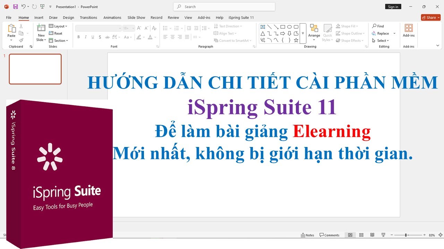
Task: Click the Search box in title bar
Action: tap(224, 7)
